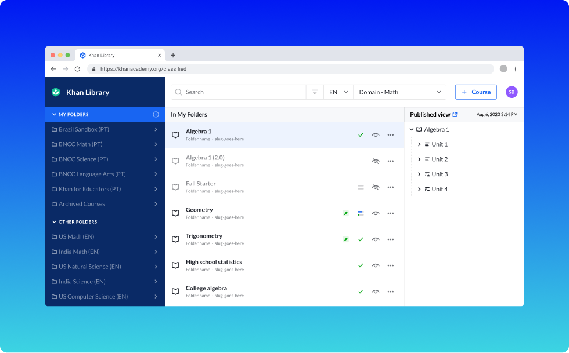Collapse the MY FOLDERS section
569x353 pixels.
coord(54,114)
